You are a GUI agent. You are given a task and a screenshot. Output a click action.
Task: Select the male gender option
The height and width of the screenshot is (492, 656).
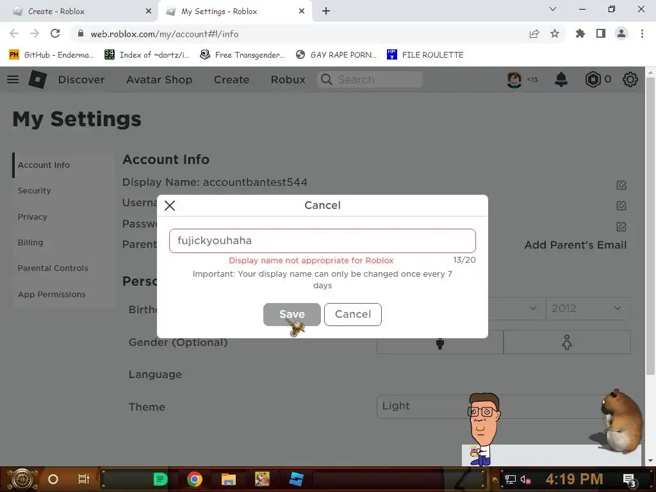[x=439, y=342]
